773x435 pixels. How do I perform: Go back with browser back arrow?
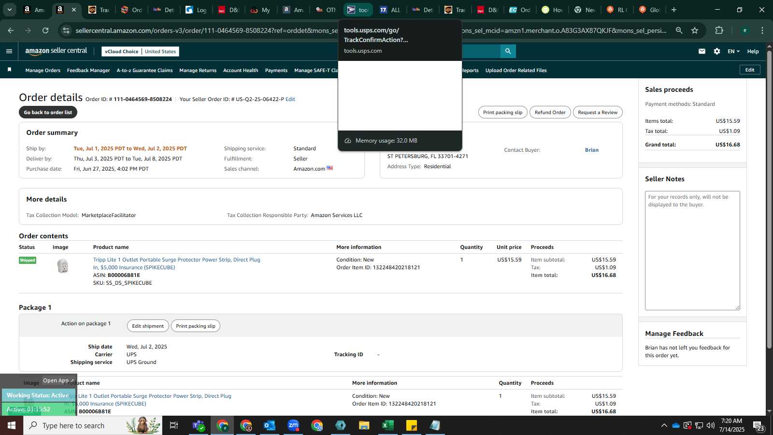pos(11,30)
